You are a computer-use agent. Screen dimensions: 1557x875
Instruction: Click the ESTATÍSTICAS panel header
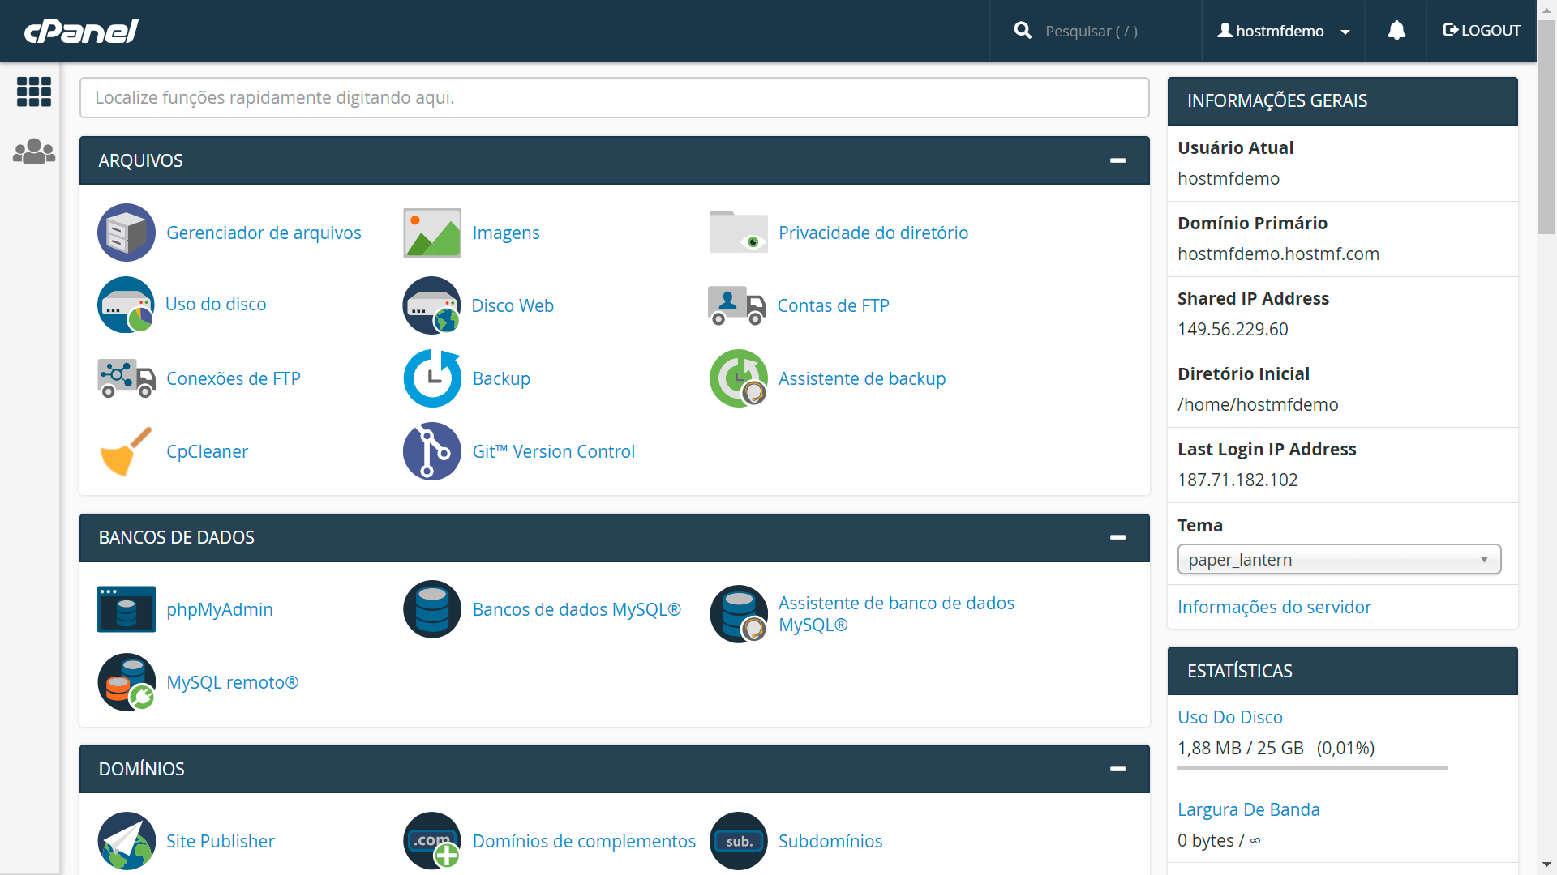[x=1343, y=671]
